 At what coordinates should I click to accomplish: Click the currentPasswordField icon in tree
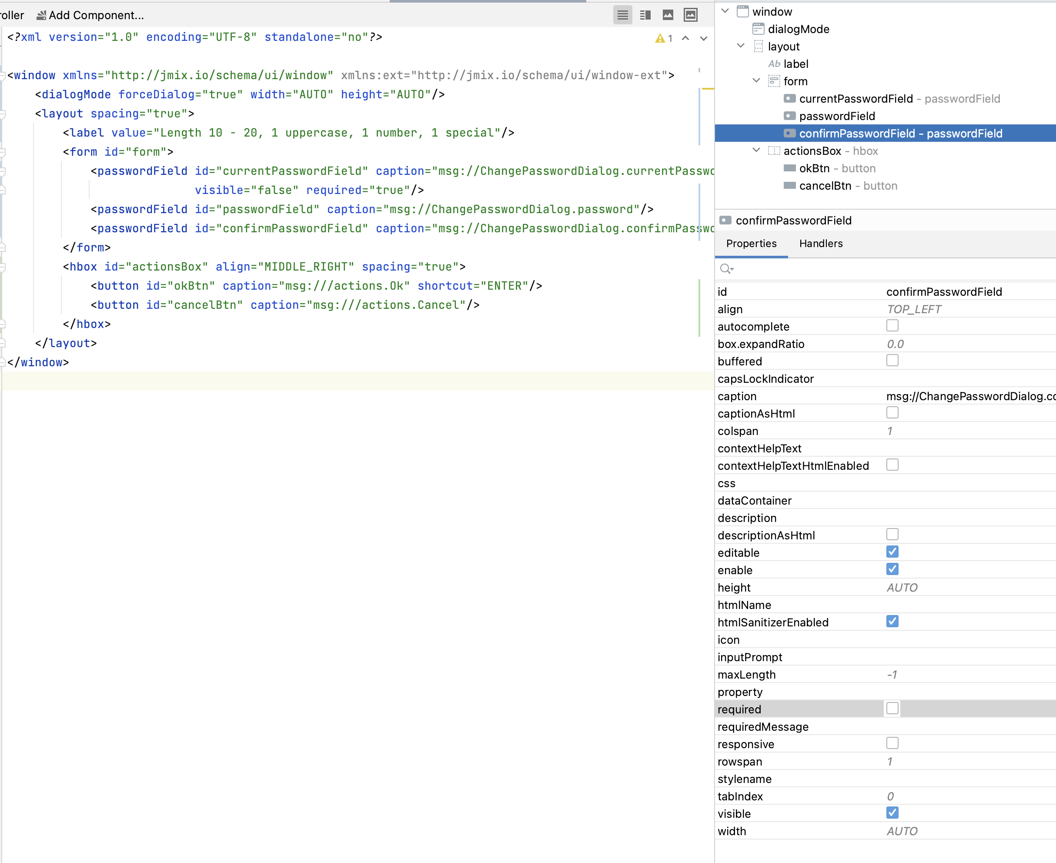[x=789, y=98]
